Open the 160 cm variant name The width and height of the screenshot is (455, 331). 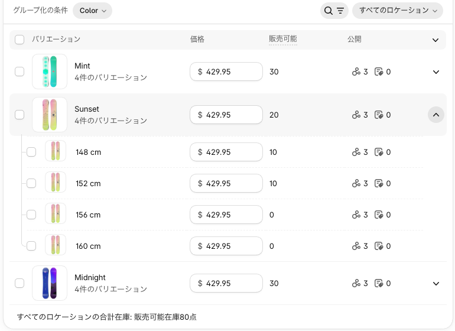[x=88, y=246]
